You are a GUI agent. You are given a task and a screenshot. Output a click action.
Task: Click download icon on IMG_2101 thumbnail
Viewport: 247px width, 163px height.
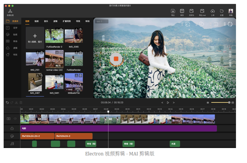38,52
